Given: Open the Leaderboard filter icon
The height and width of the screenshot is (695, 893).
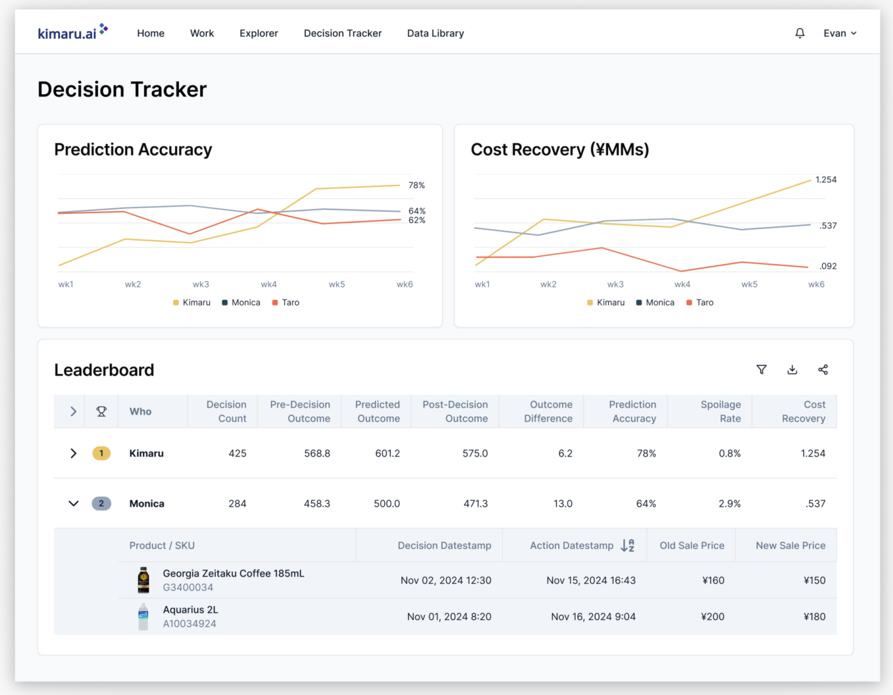Looking at the screenshot, I should point(761,369).
